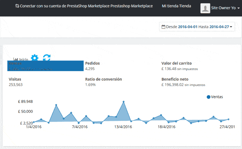
Task: Toggle the Ventas legend blue dot
Action: 208,97
